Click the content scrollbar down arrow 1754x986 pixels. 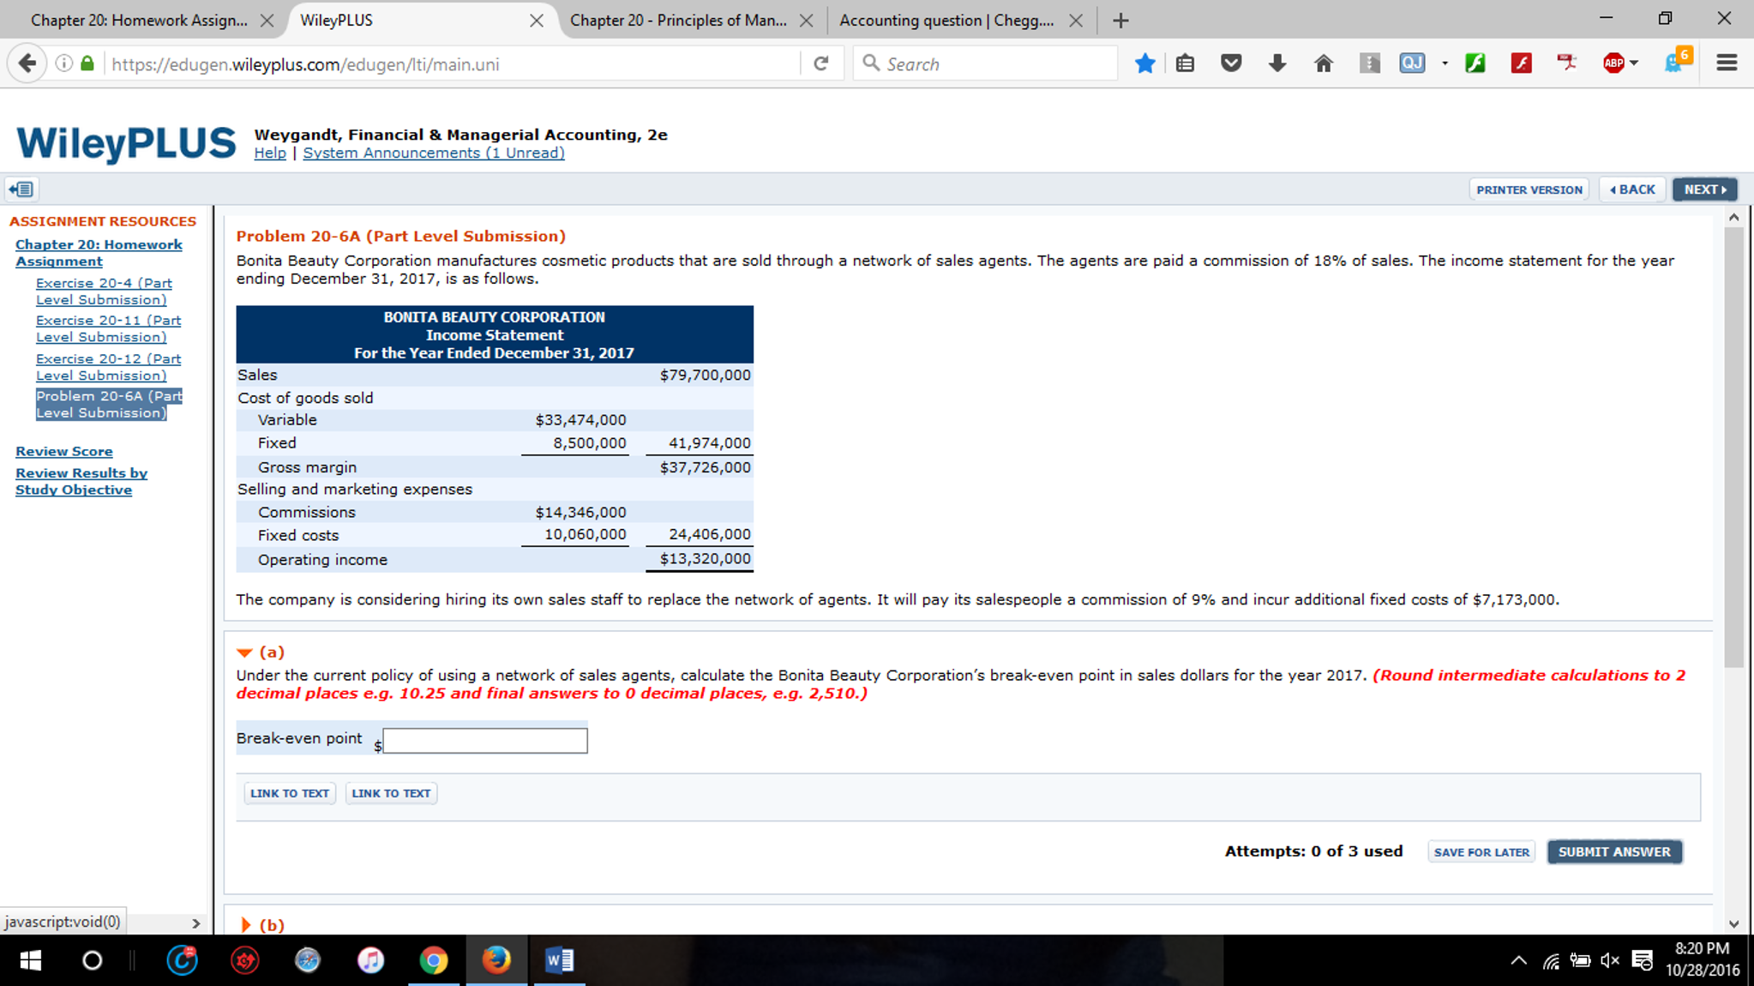[x=1733, y=924]
